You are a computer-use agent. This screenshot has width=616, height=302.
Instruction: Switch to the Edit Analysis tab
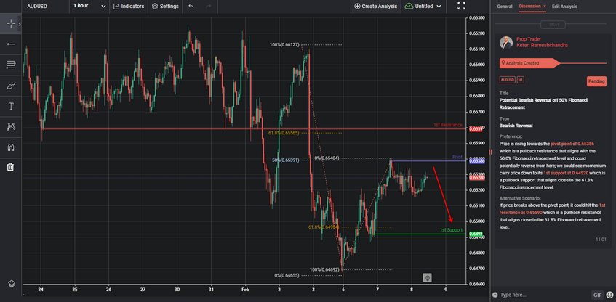[x=564, y=7]
